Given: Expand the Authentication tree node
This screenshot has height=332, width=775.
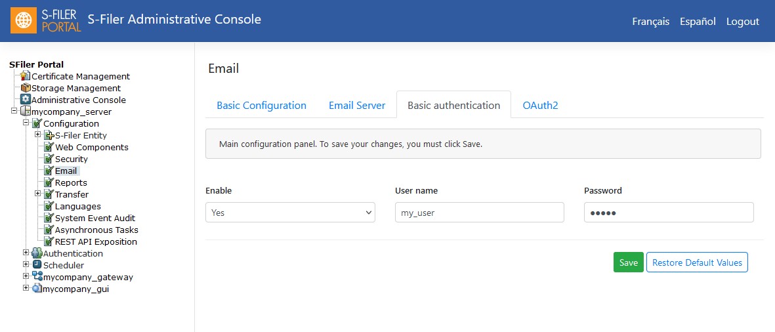Looking at the screenshot, I should click(x=26, y=253).
